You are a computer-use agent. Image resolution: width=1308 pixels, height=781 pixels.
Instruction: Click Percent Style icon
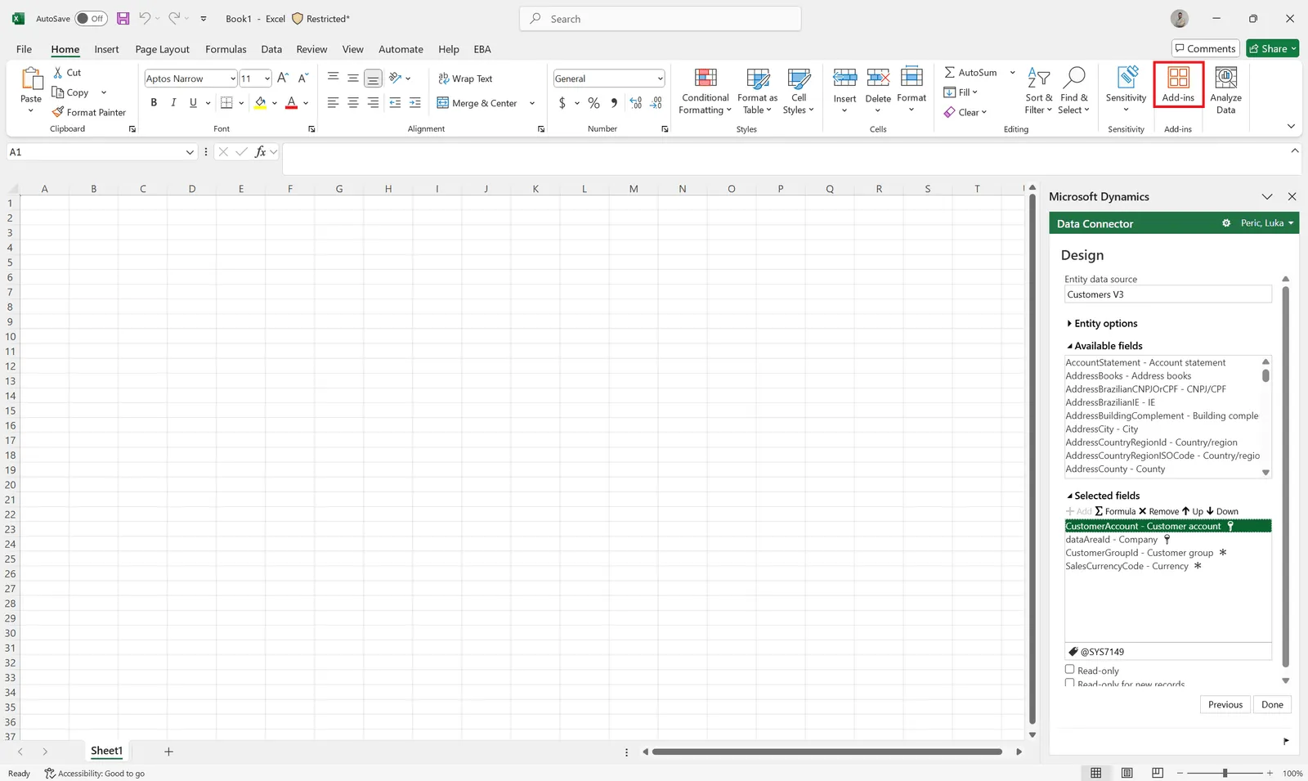click(594, 103)
